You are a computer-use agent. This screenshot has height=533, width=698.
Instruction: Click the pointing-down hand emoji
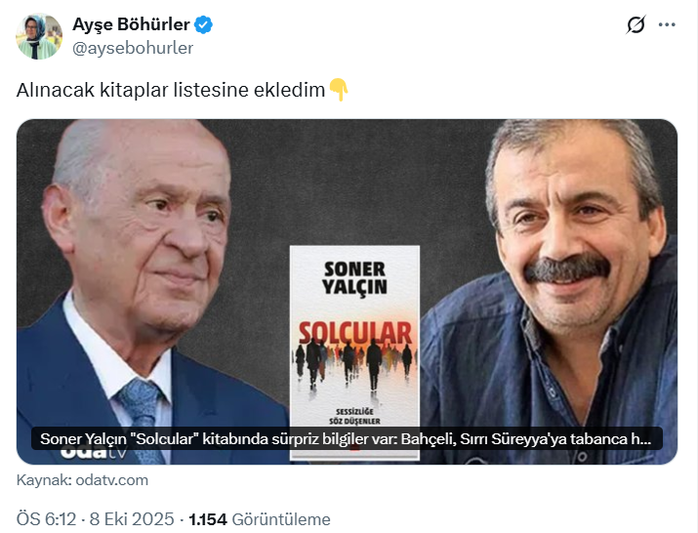point(339,90)
